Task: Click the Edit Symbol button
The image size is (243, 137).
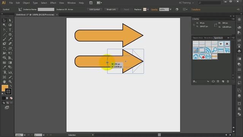Action: pyautogui.click(x=95, y=10)
